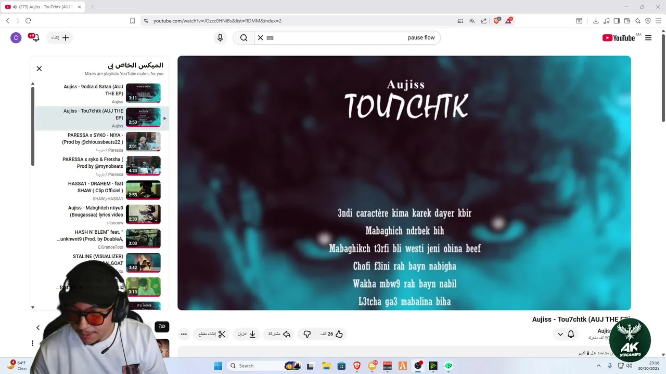Share the video with the arrow button
Viewport: 666px width, 374px height.
coord(279,334)
